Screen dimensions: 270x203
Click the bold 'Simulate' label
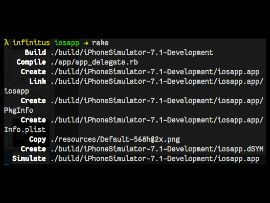[x=29, y=159]
